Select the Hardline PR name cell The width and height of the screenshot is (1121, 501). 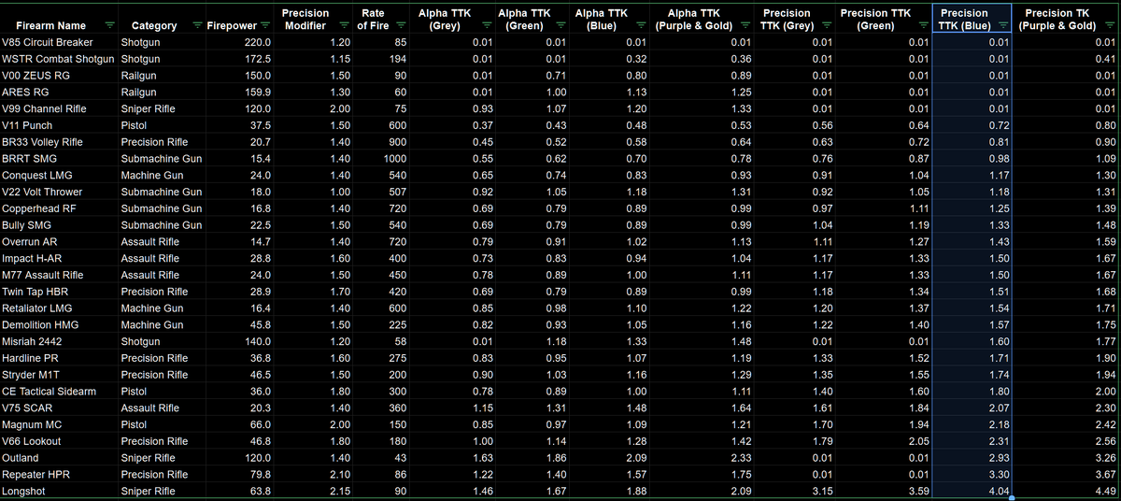[x=59, y=358]
